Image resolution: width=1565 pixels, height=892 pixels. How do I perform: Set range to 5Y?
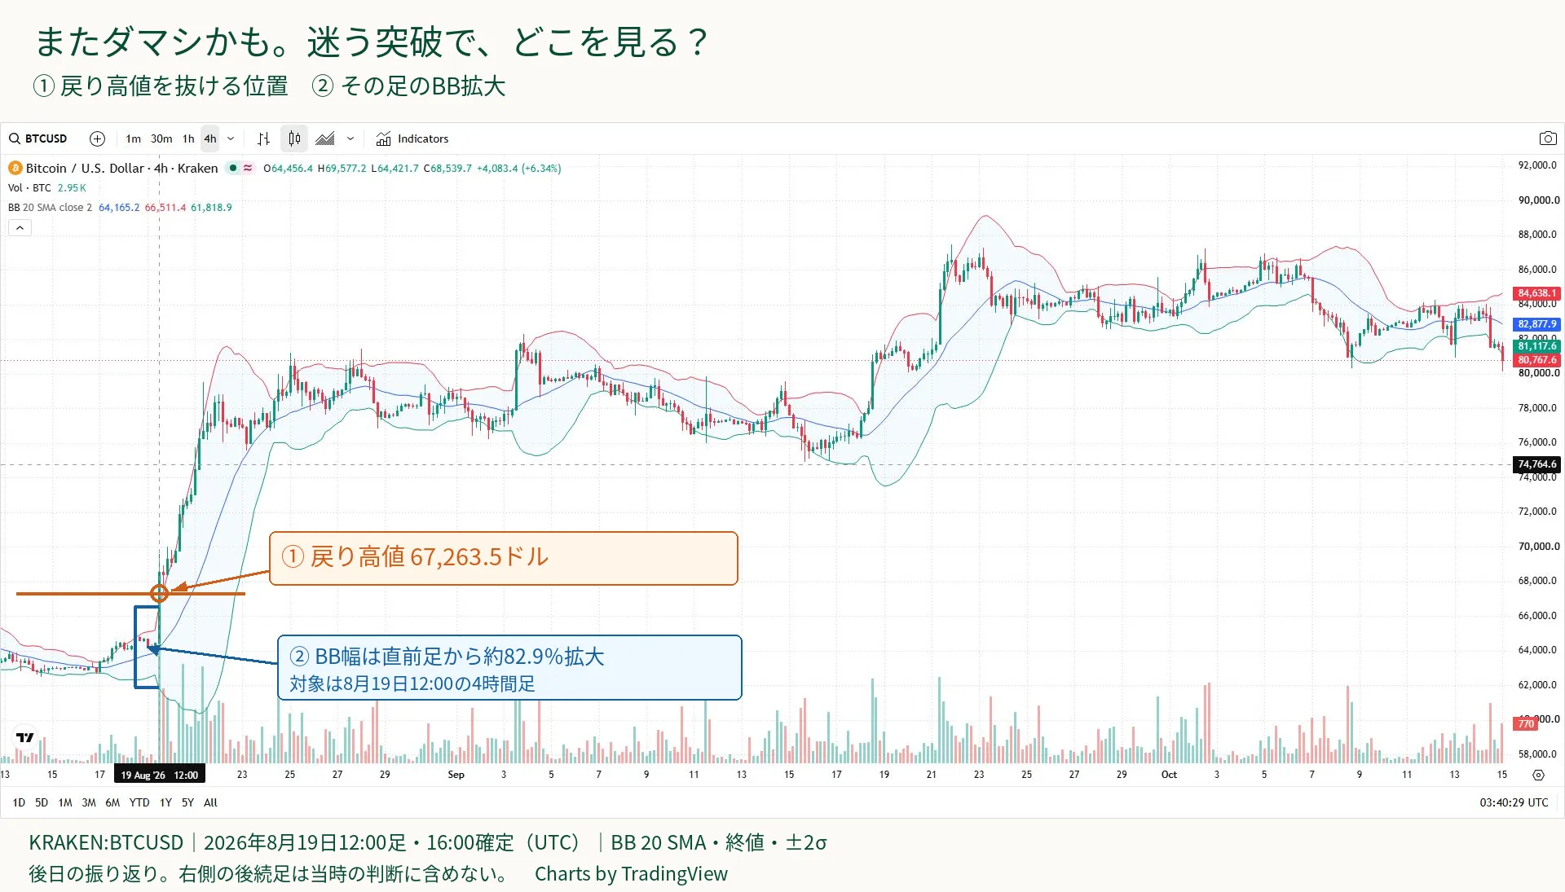pos(187,802)
